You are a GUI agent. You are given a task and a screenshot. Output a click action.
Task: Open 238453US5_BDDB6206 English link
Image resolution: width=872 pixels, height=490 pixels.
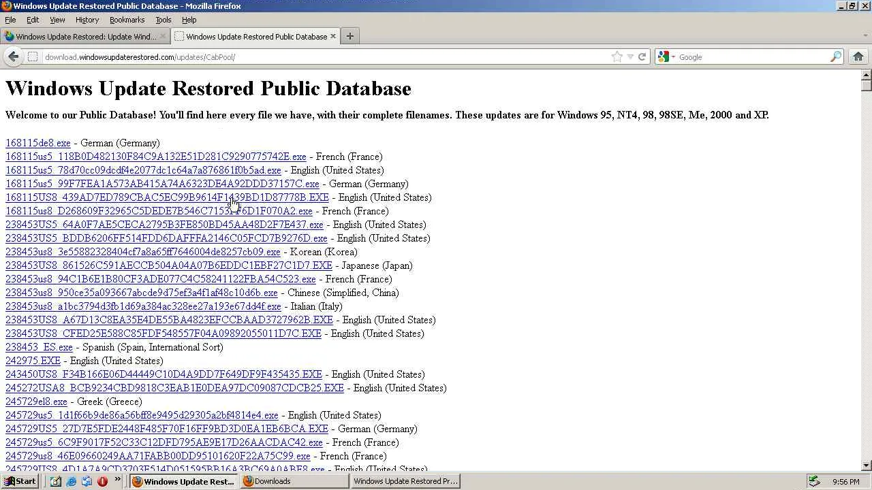[x=166, y=238]
